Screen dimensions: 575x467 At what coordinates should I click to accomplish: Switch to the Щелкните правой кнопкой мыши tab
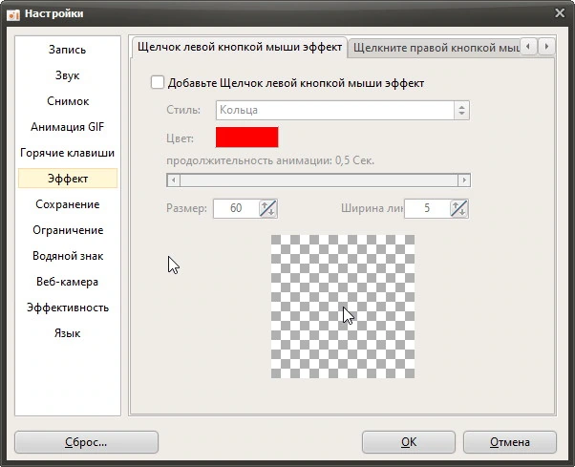[x=436, y=48]
